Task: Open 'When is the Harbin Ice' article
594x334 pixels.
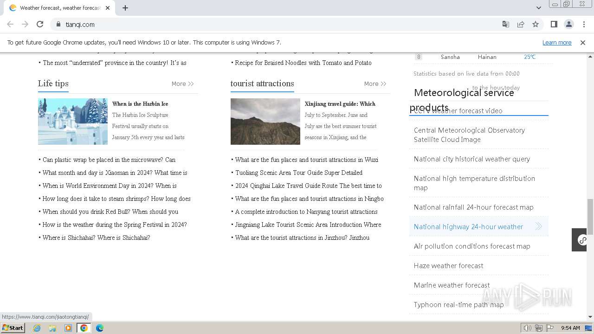Action: (140, 104)
